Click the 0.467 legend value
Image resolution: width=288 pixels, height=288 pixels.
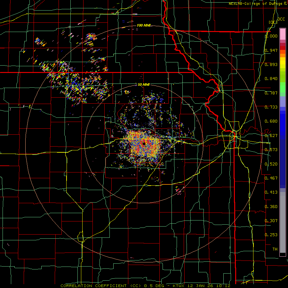pyautogui.click(x=271, y=178)
